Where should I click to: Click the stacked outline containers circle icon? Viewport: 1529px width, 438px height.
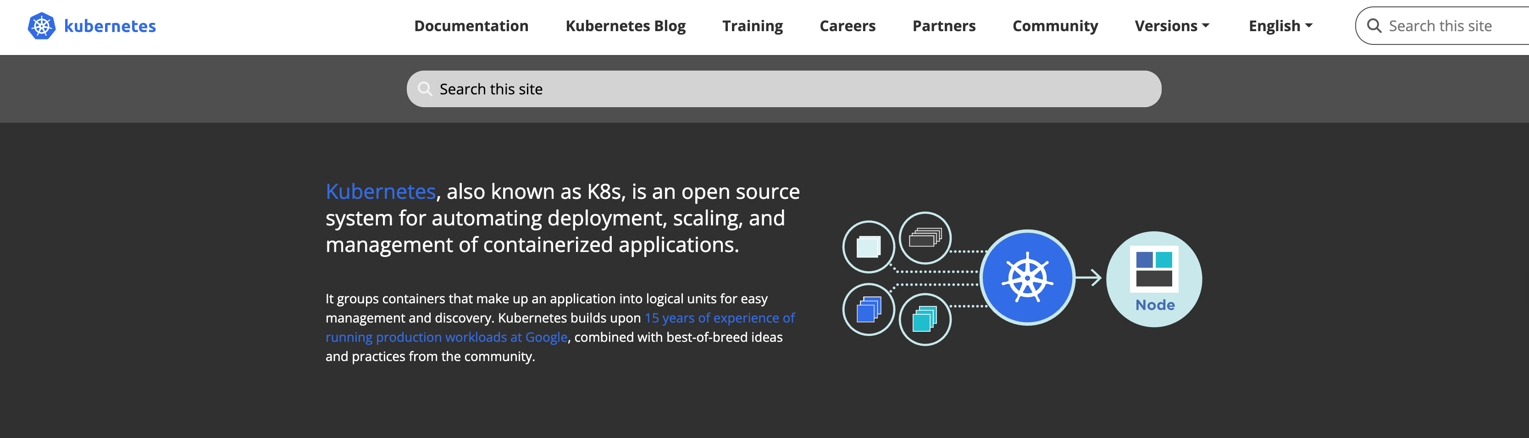925,238
